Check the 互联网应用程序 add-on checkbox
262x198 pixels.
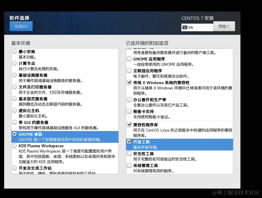(x=129, y=71)
